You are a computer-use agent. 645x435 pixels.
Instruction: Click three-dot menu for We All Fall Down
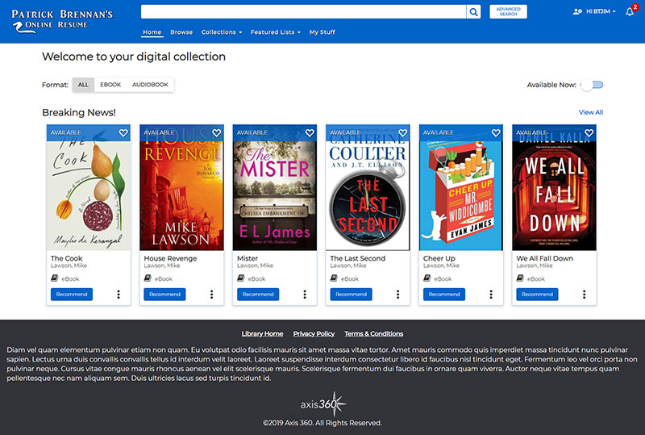[x=584, y=295]
